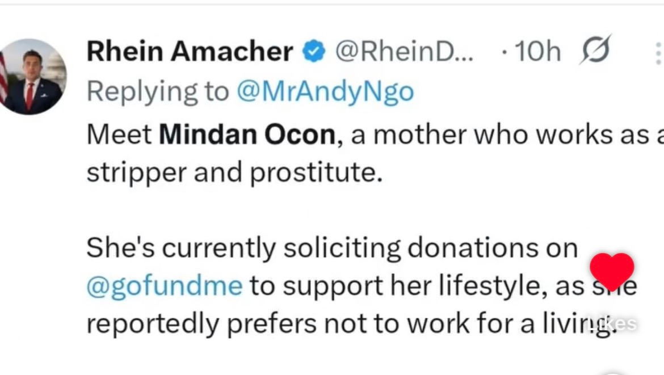The image size is (664, 375).
Task: Open Rhein Amacher's profile avatar
Action: pos(33,77)
